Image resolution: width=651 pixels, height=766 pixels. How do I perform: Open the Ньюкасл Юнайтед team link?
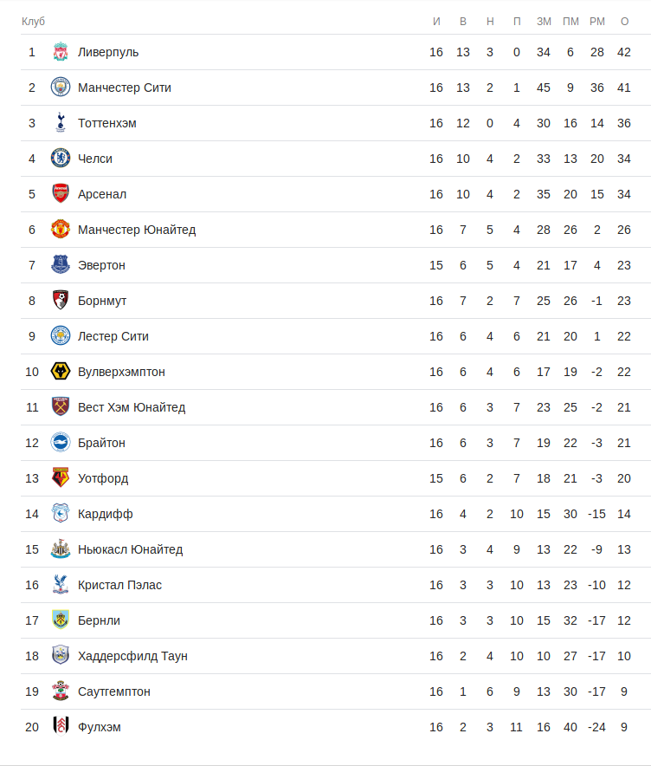click(130, 549)
